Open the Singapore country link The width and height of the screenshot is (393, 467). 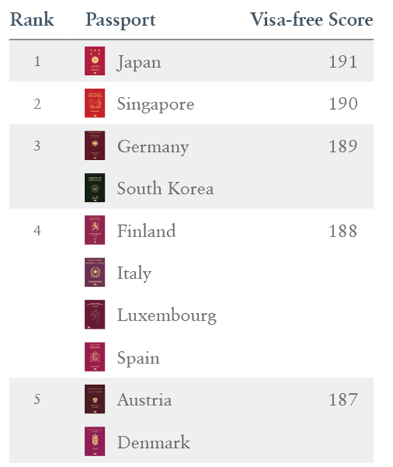[x=155, y=105]
